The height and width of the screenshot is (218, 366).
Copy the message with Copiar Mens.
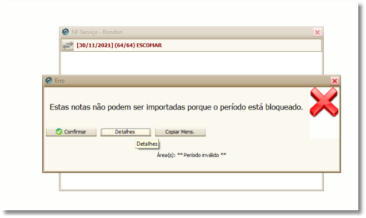(x=180, y=132)
